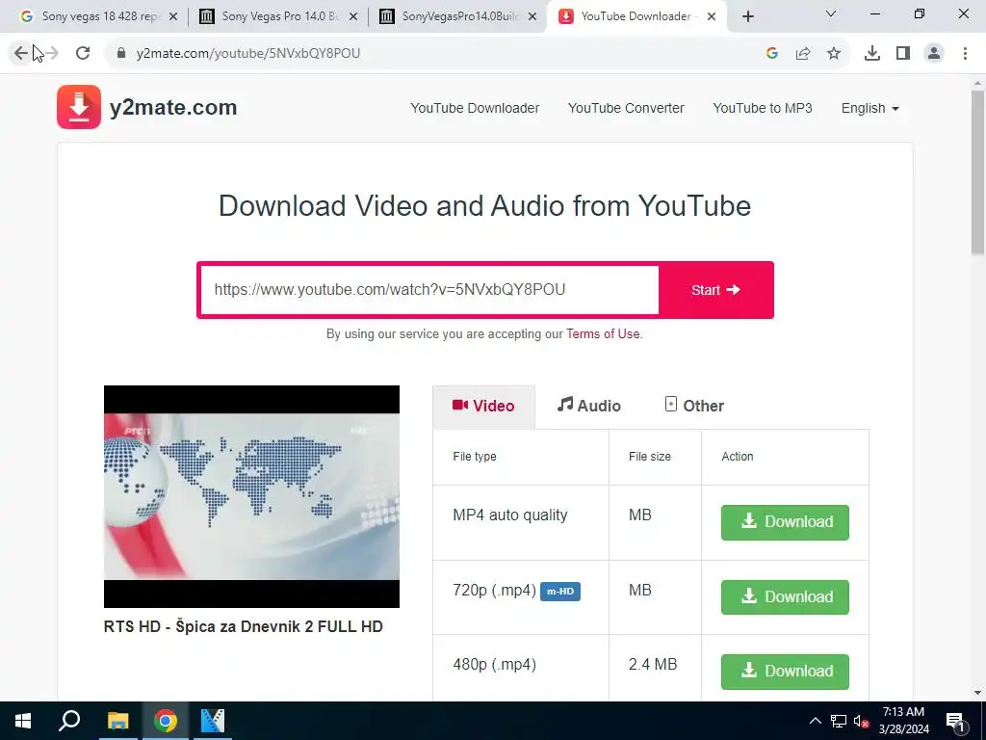The image size is (986, 740).
Task: Click the address bar URL
Action: [247, 54]
